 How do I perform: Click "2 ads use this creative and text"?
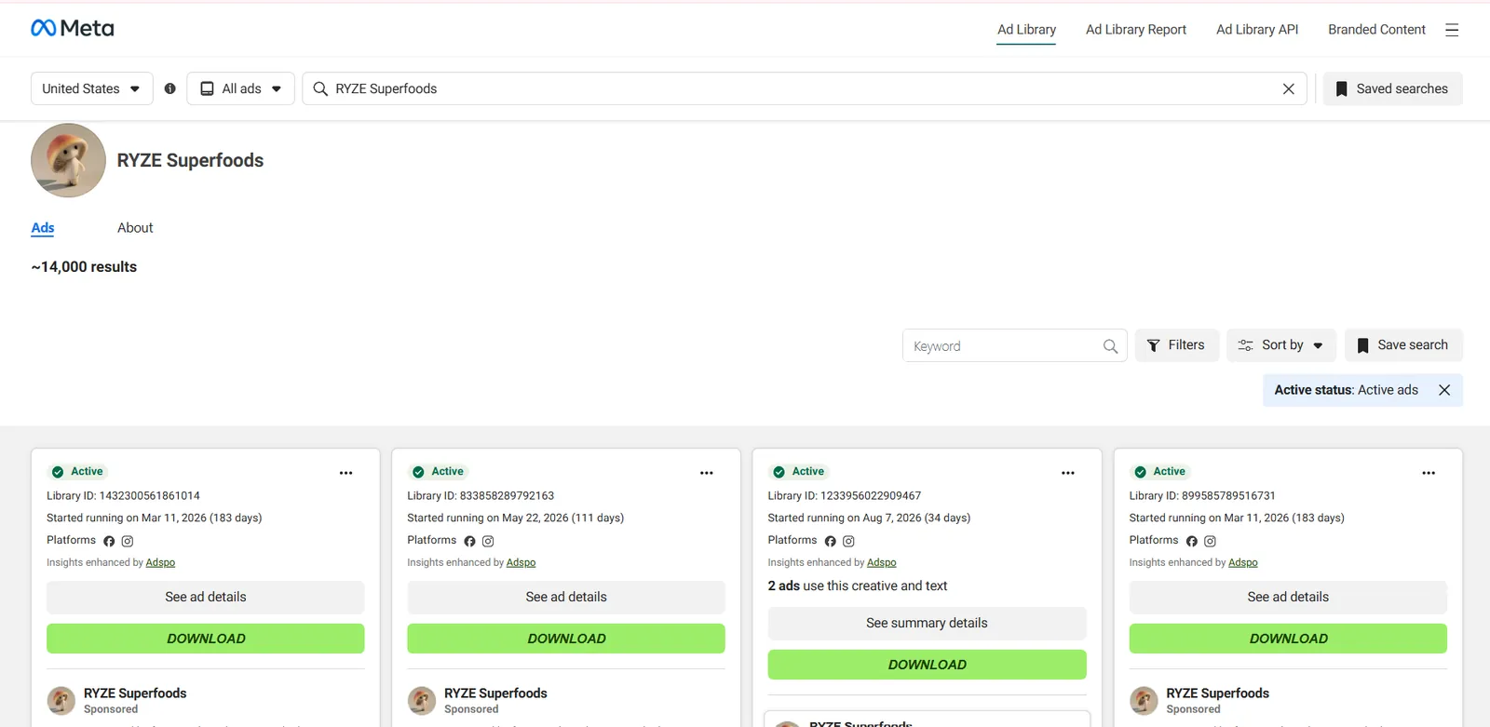point(857,586)
